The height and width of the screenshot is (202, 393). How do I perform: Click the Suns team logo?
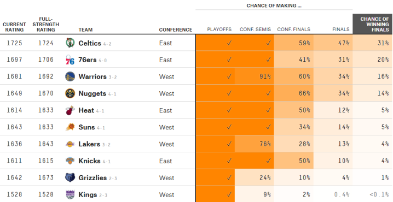pos(70,127)
